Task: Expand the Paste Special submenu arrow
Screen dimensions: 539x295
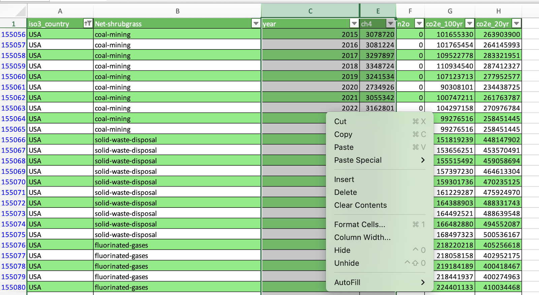Action: tap(423, 160)
